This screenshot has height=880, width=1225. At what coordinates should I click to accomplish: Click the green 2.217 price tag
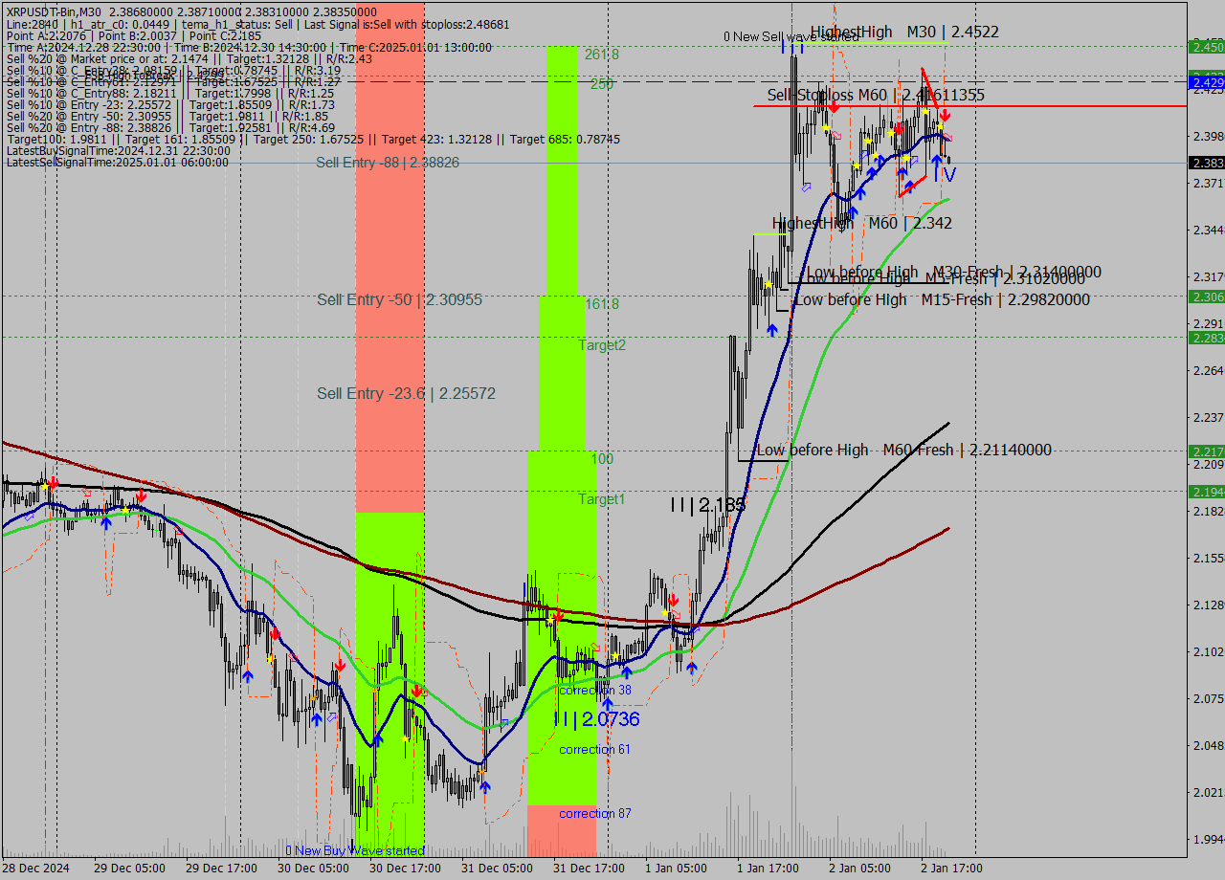pos(1206,451)
